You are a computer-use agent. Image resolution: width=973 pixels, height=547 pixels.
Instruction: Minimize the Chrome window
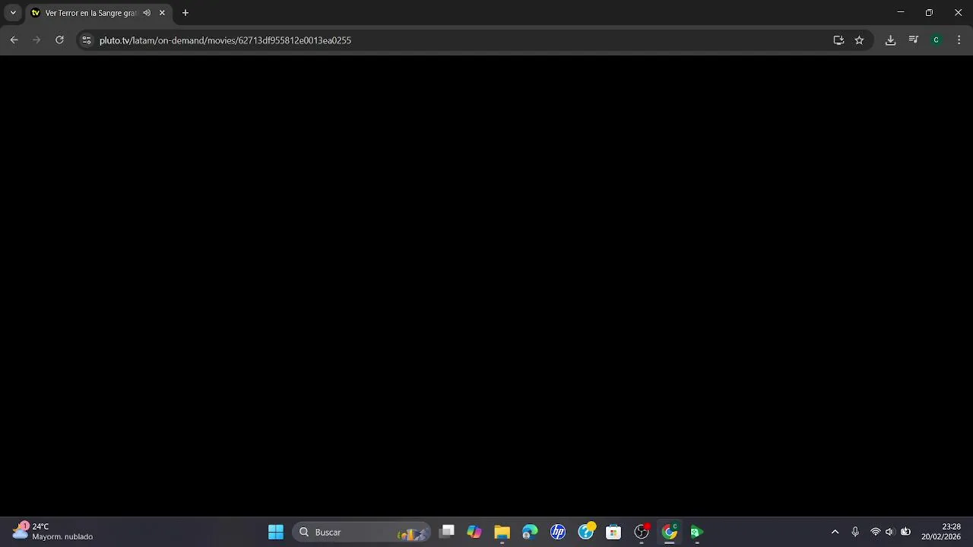click(x=901, y=13)
